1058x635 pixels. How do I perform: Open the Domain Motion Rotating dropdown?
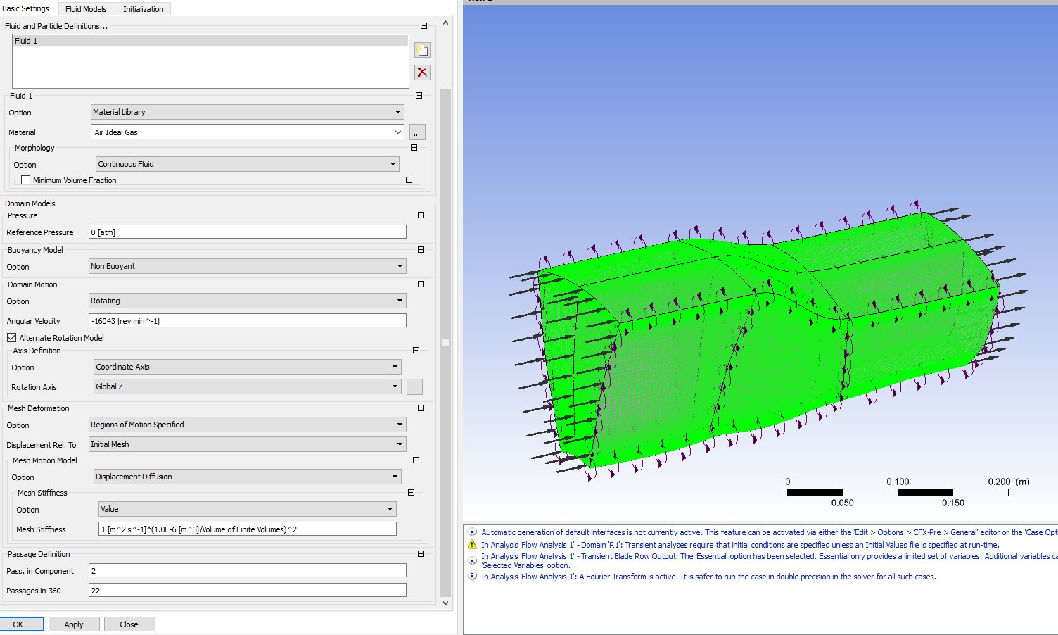click(400, 301)
